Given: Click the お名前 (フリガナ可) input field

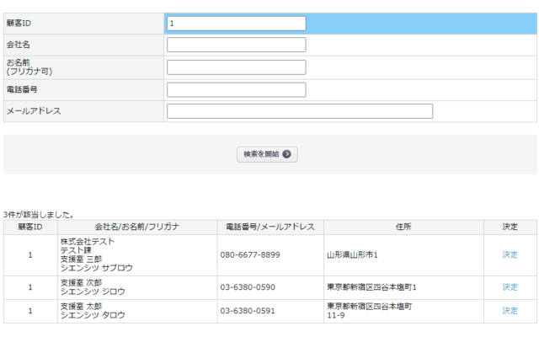Looking at the screenshot, I should (x=236, y=67).
